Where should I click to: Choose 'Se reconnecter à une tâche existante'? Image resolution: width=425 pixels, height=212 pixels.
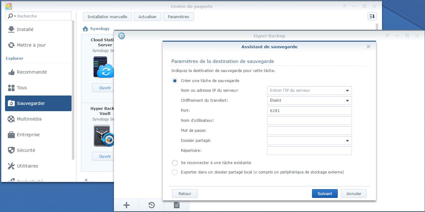[175, 163]
